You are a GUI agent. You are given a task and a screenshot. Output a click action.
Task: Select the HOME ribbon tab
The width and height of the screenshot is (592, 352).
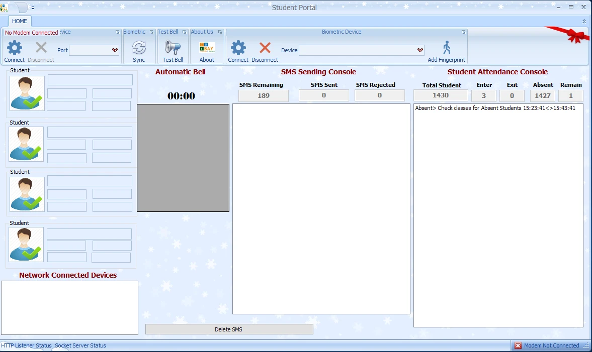pyautogui.click(x=20, y=21)
